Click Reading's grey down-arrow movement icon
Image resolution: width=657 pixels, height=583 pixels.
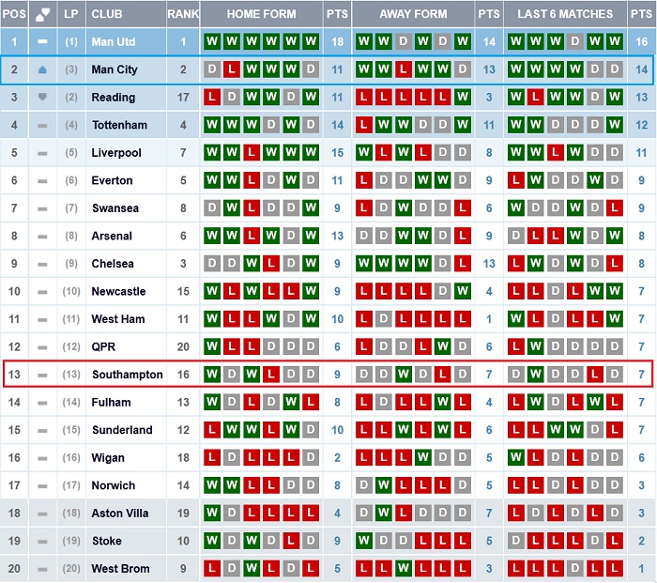(42, 98)
